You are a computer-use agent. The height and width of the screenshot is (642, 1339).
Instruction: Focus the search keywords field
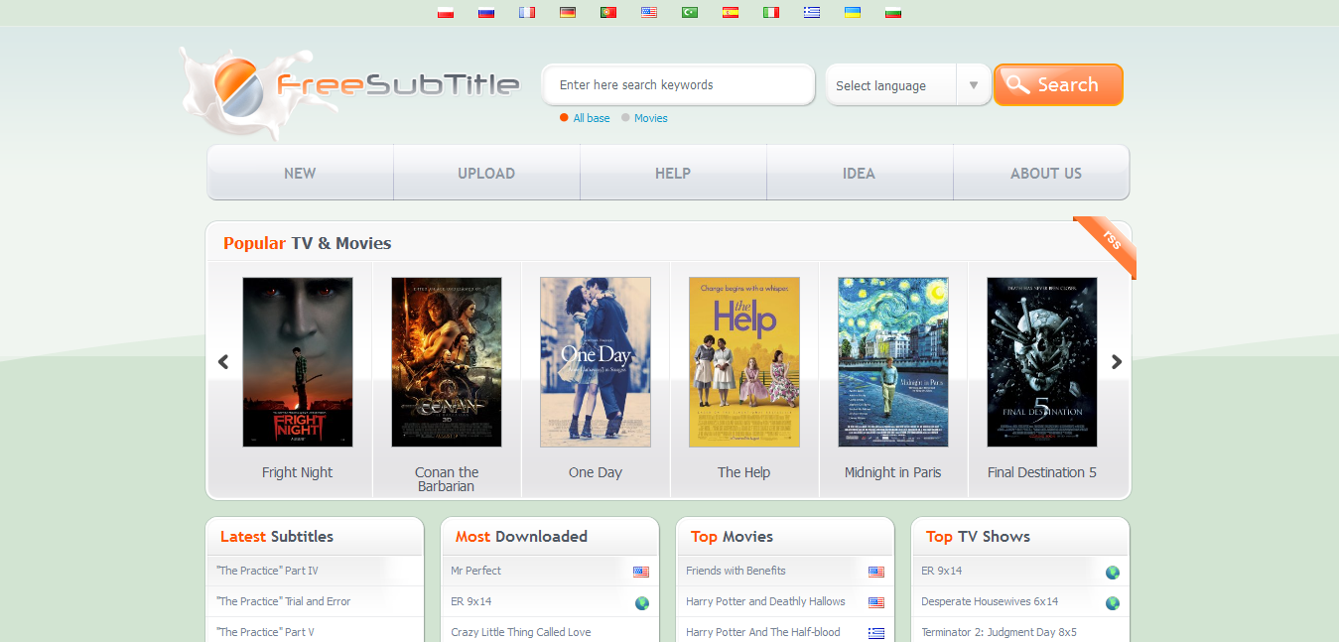tap(679, 85)
